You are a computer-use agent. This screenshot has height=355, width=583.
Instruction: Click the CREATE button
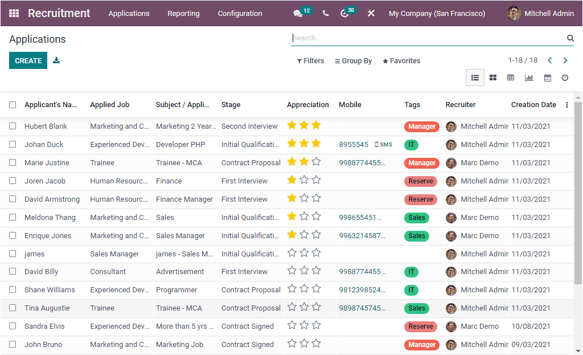tap(28, 59)
